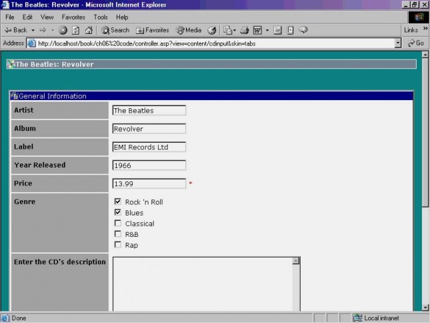Open the Edit with Word dropdown arrow
430x323 pixels.
click(x=267, y=30)
